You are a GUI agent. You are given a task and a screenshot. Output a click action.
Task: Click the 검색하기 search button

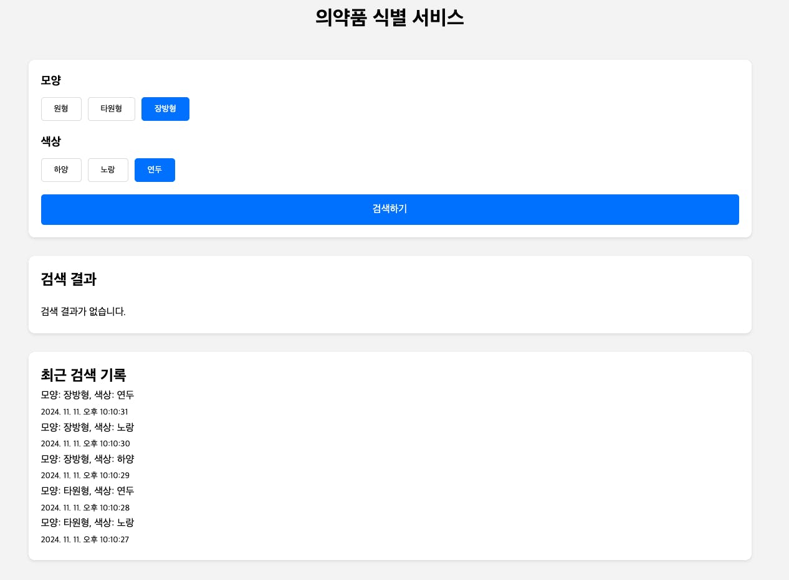point(390,209)
